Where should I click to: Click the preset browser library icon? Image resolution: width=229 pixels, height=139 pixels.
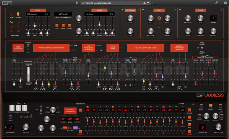pyautogui.click(x=77, y=3)
